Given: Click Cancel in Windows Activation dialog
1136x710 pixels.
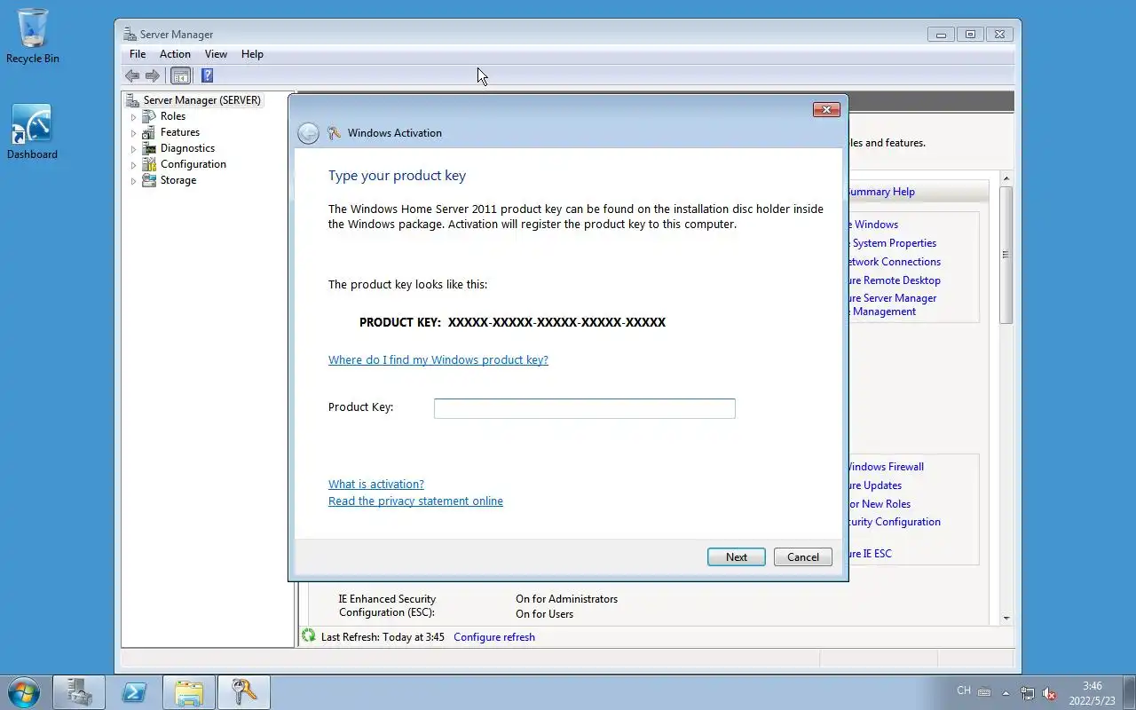Looking at the screenshot, I should [x=803, y=557].
